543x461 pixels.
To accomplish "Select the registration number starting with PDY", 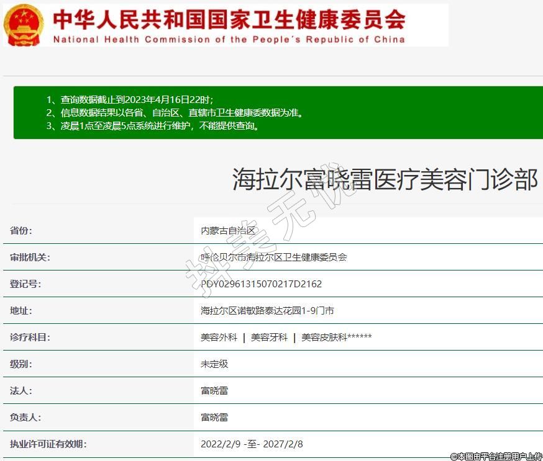I will pos(261,284).
